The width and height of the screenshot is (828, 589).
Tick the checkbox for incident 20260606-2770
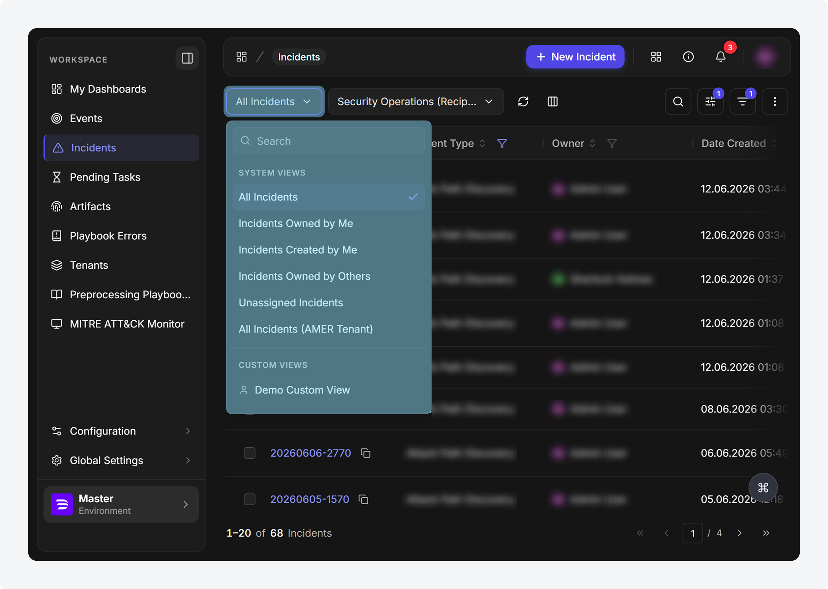click(249, 453)
